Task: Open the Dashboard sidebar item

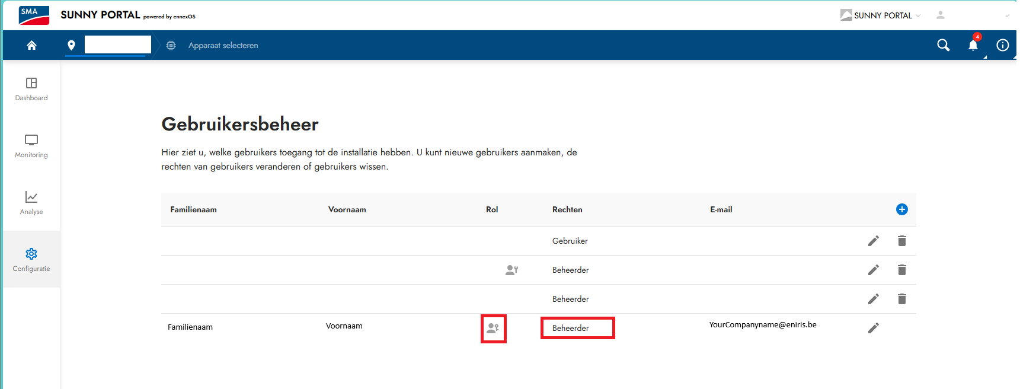Action: pos(31,89)
